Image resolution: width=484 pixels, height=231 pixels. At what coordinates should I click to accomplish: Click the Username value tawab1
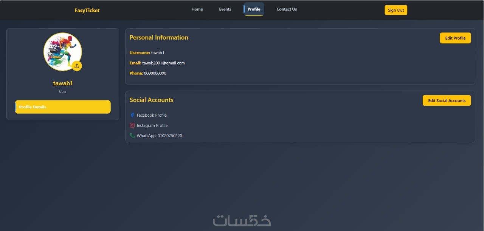click(158, 53)
